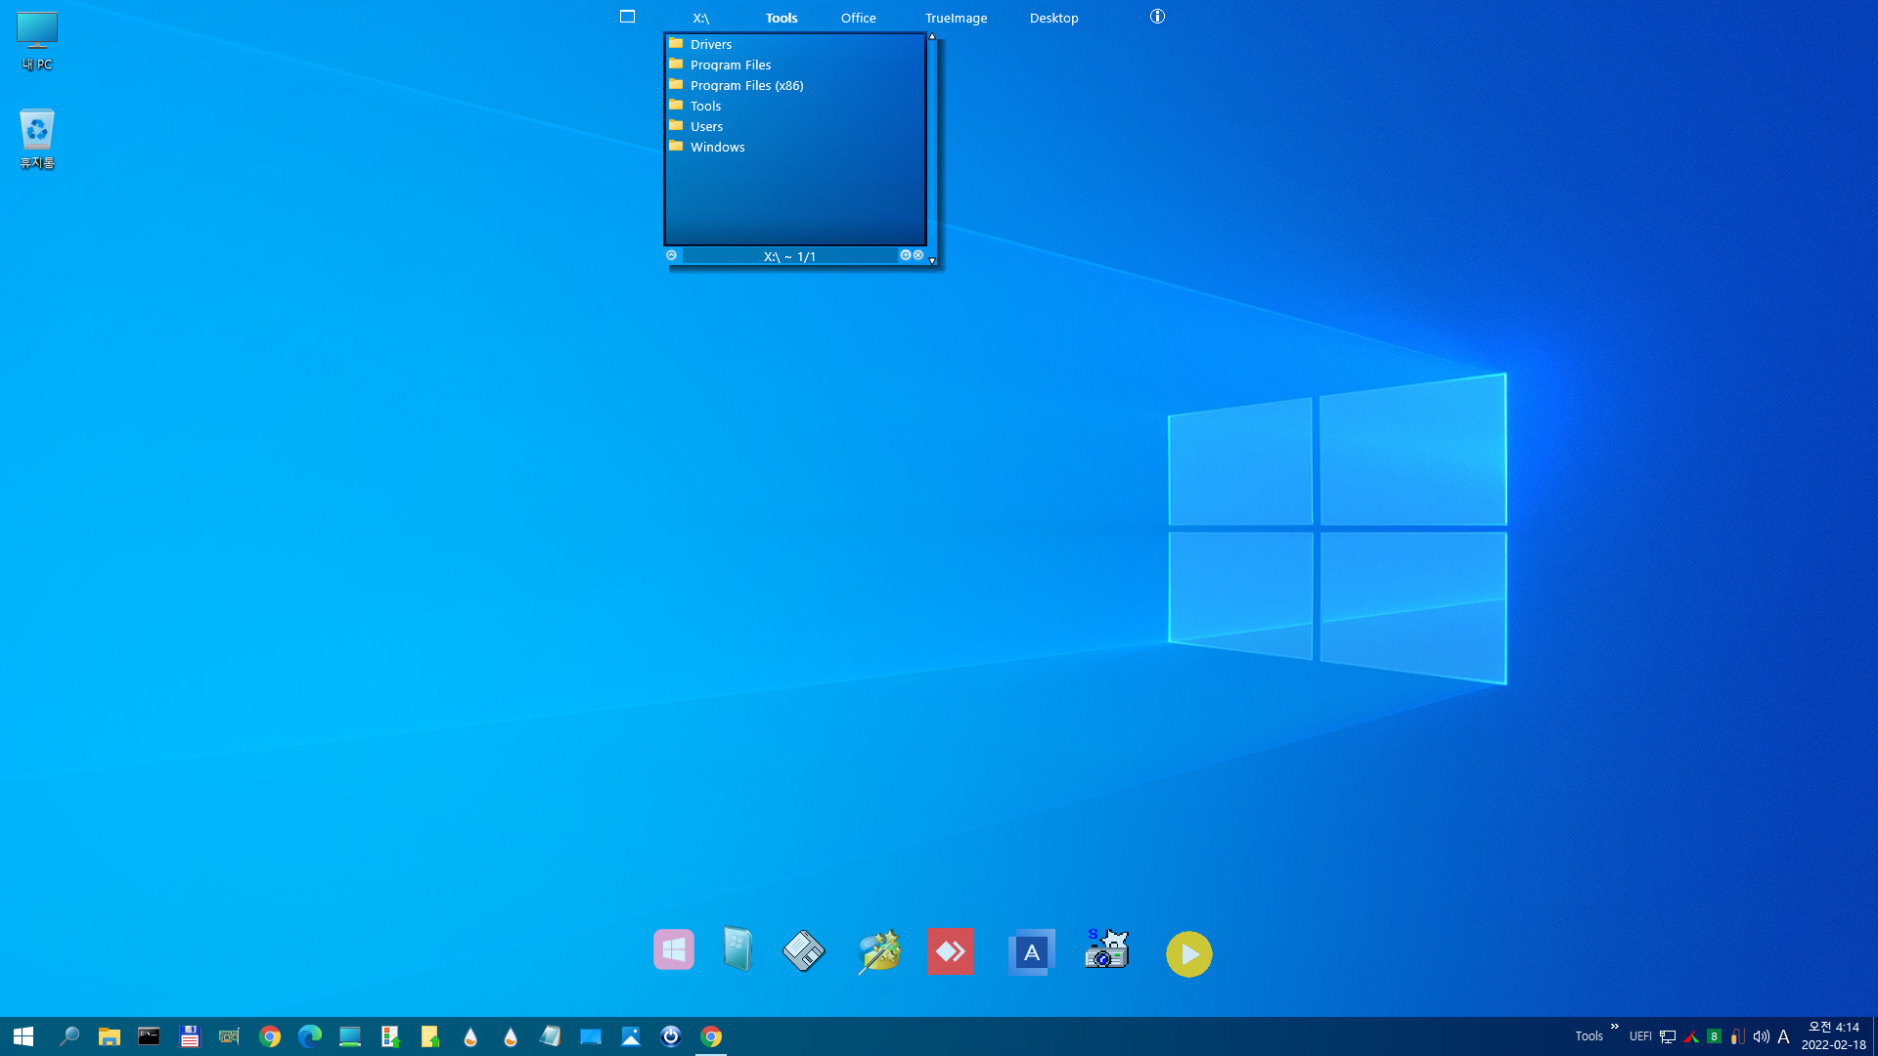1878x1056 pixels.
Task: Select the Program Files (x86) folder entry
Action: click(795, 85)
